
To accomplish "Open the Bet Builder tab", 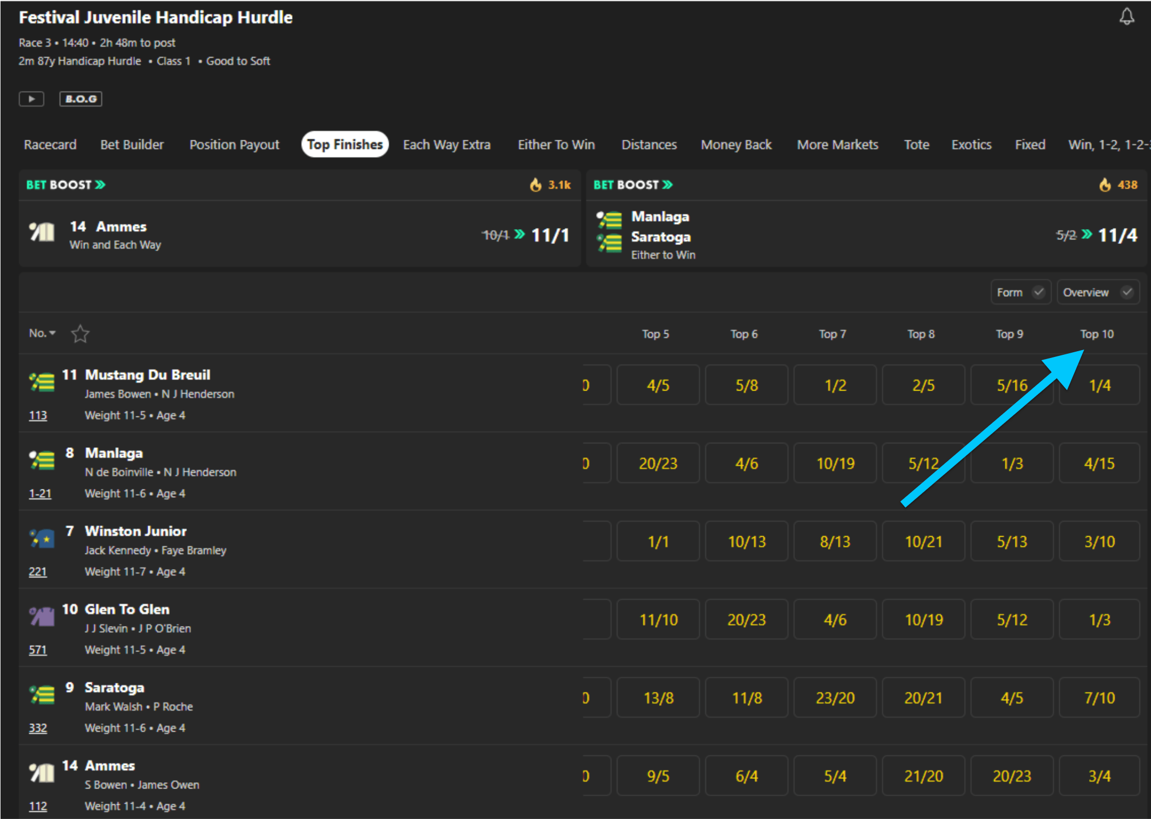I will (x=132, y=145).
